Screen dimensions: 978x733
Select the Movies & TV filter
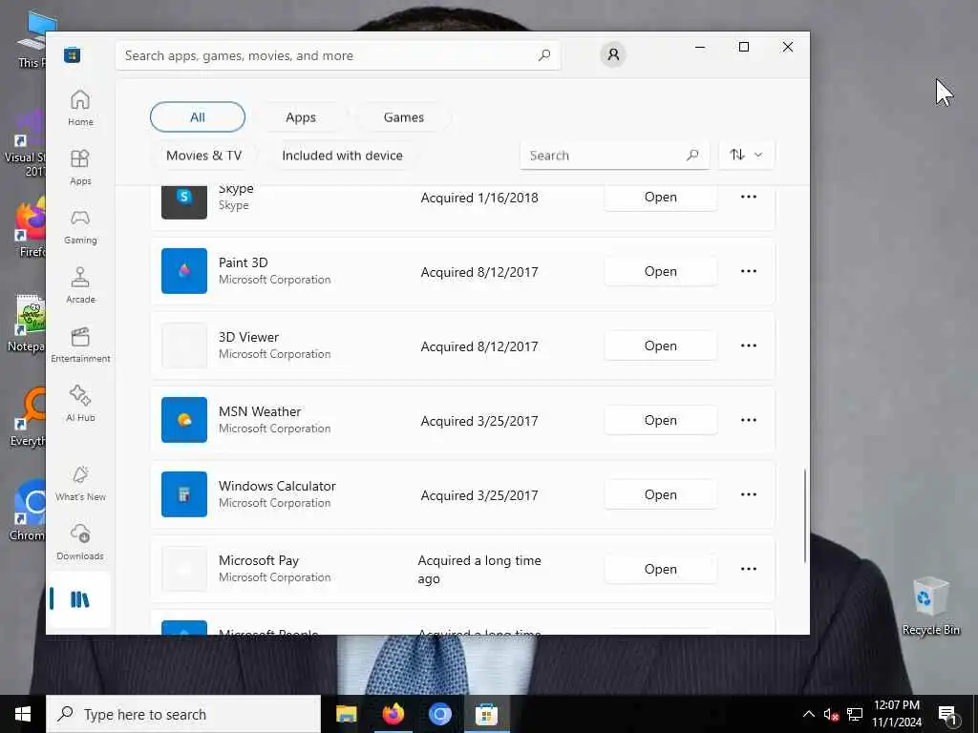click(204, 156)
